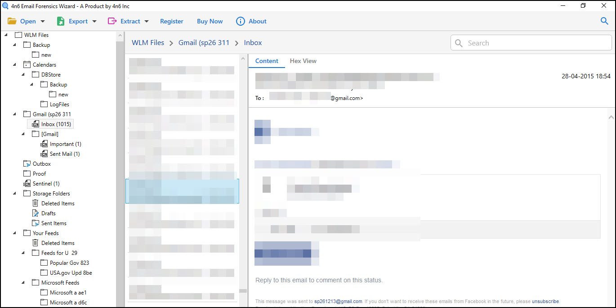Open the dropdown arrow next to Extract
The image size is (616, 308).
point(147,21)
